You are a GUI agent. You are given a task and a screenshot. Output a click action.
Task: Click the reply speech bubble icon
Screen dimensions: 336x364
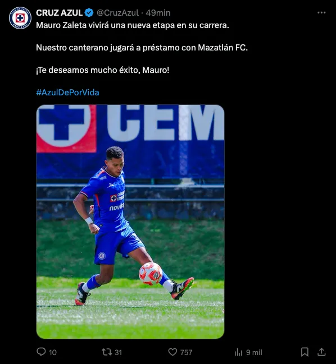coord(41,352)
